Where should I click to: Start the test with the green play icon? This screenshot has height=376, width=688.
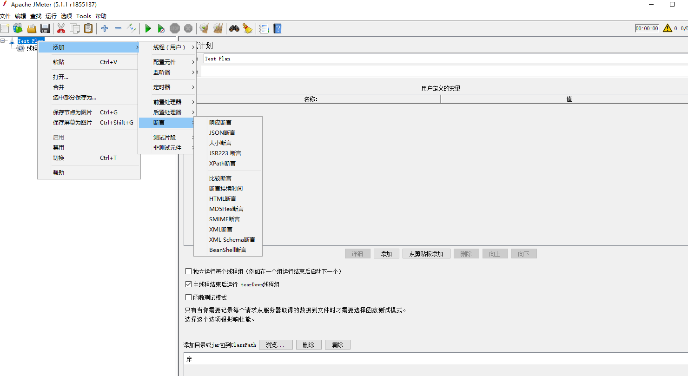(x=148, y=28)
